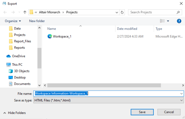
Task: Click the Monarch icon in the title bar
Action: pos(4,3)
